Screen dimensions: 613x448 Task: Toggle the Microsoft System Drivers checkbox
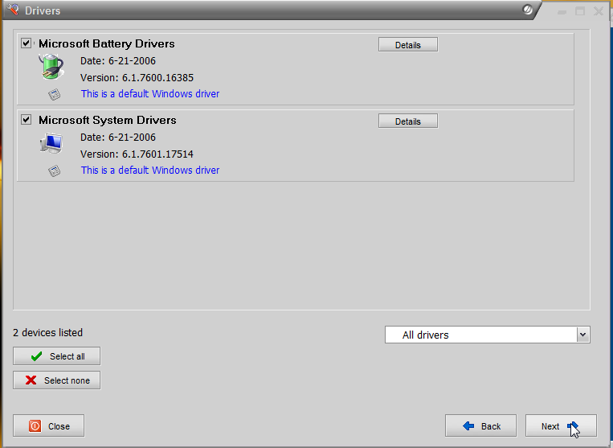[27, 120]
